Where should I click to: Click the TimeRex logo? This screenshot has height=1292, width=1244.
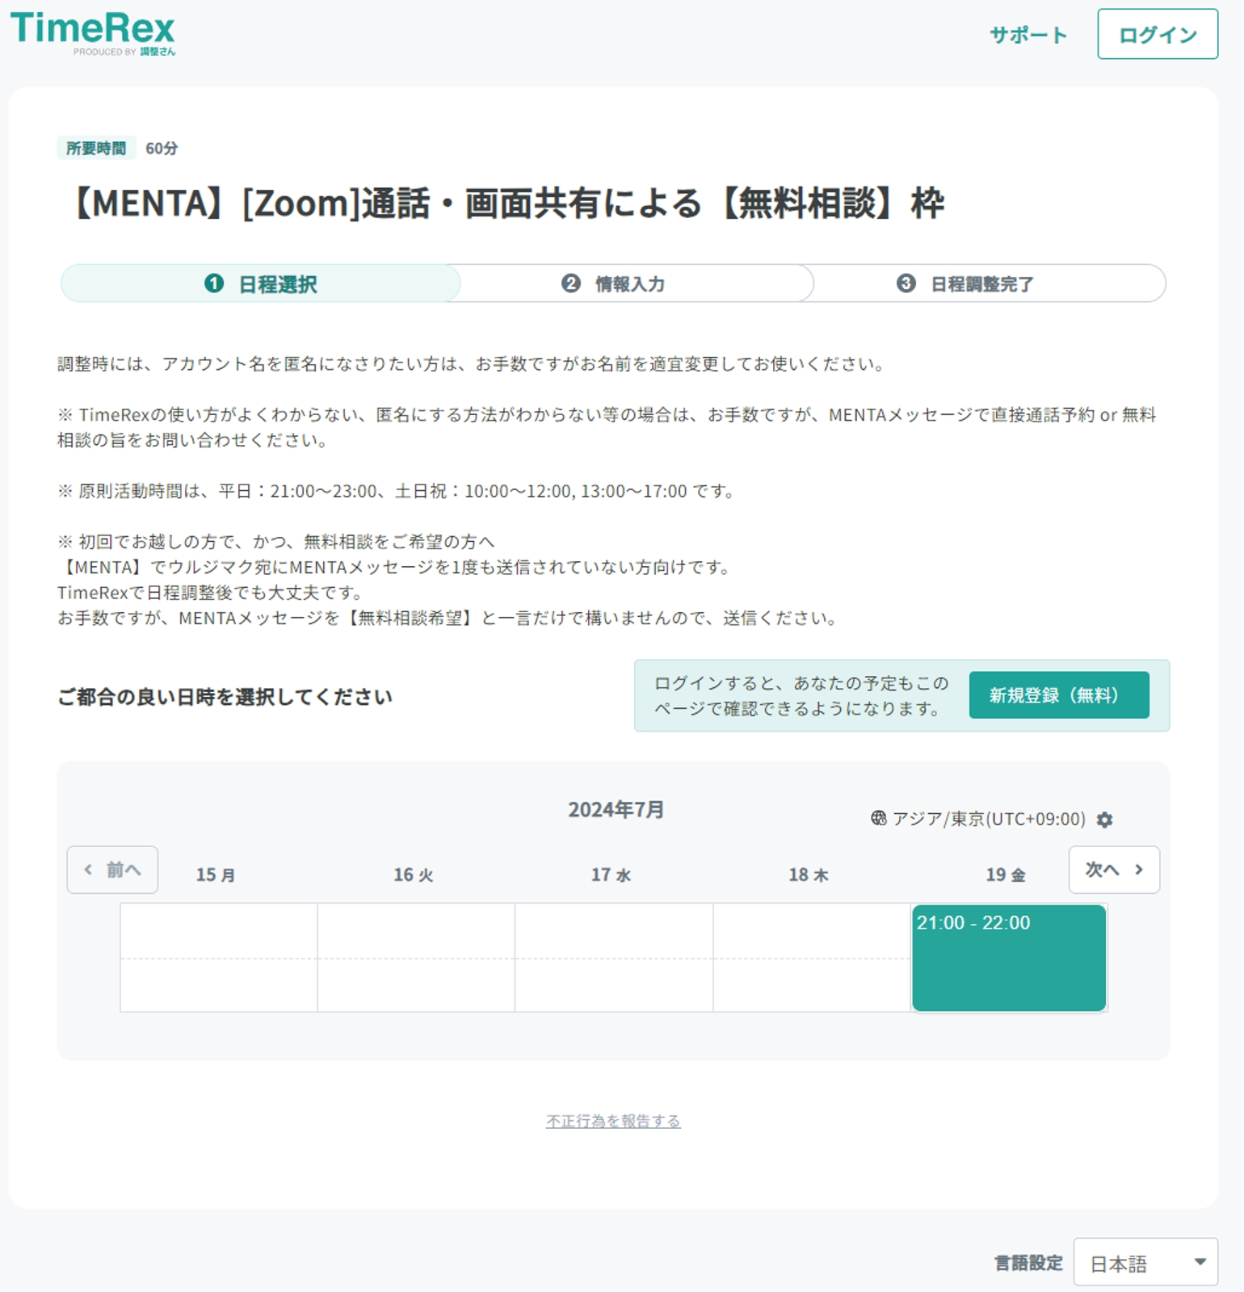tap(92, 33)
